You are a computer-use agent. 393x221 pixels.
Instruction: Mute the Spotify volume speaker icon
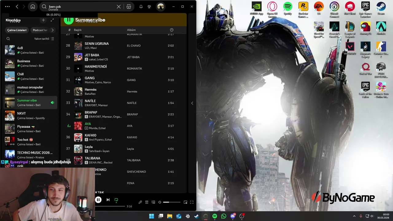click(160, 202)
